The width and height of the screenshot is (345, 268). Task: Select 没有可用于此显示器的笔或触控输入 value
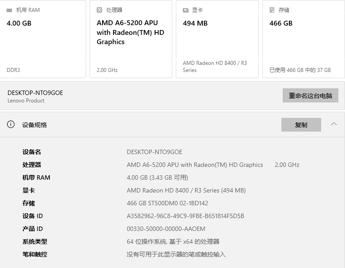[176, 254]
